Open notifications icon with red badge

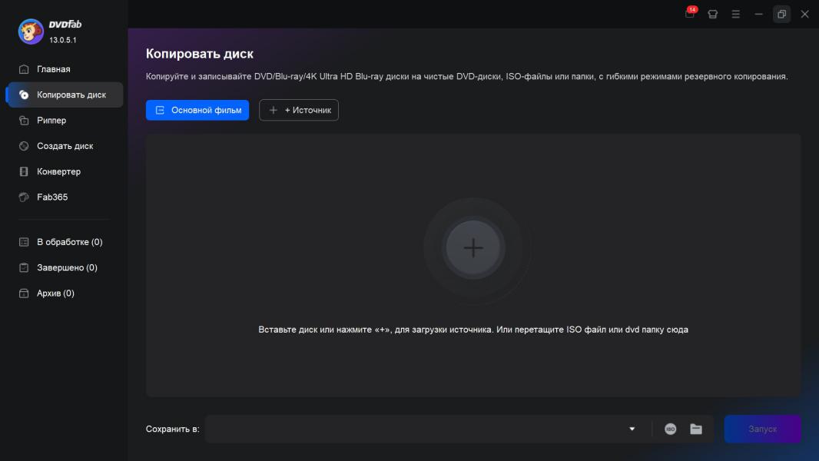[690, 14]
